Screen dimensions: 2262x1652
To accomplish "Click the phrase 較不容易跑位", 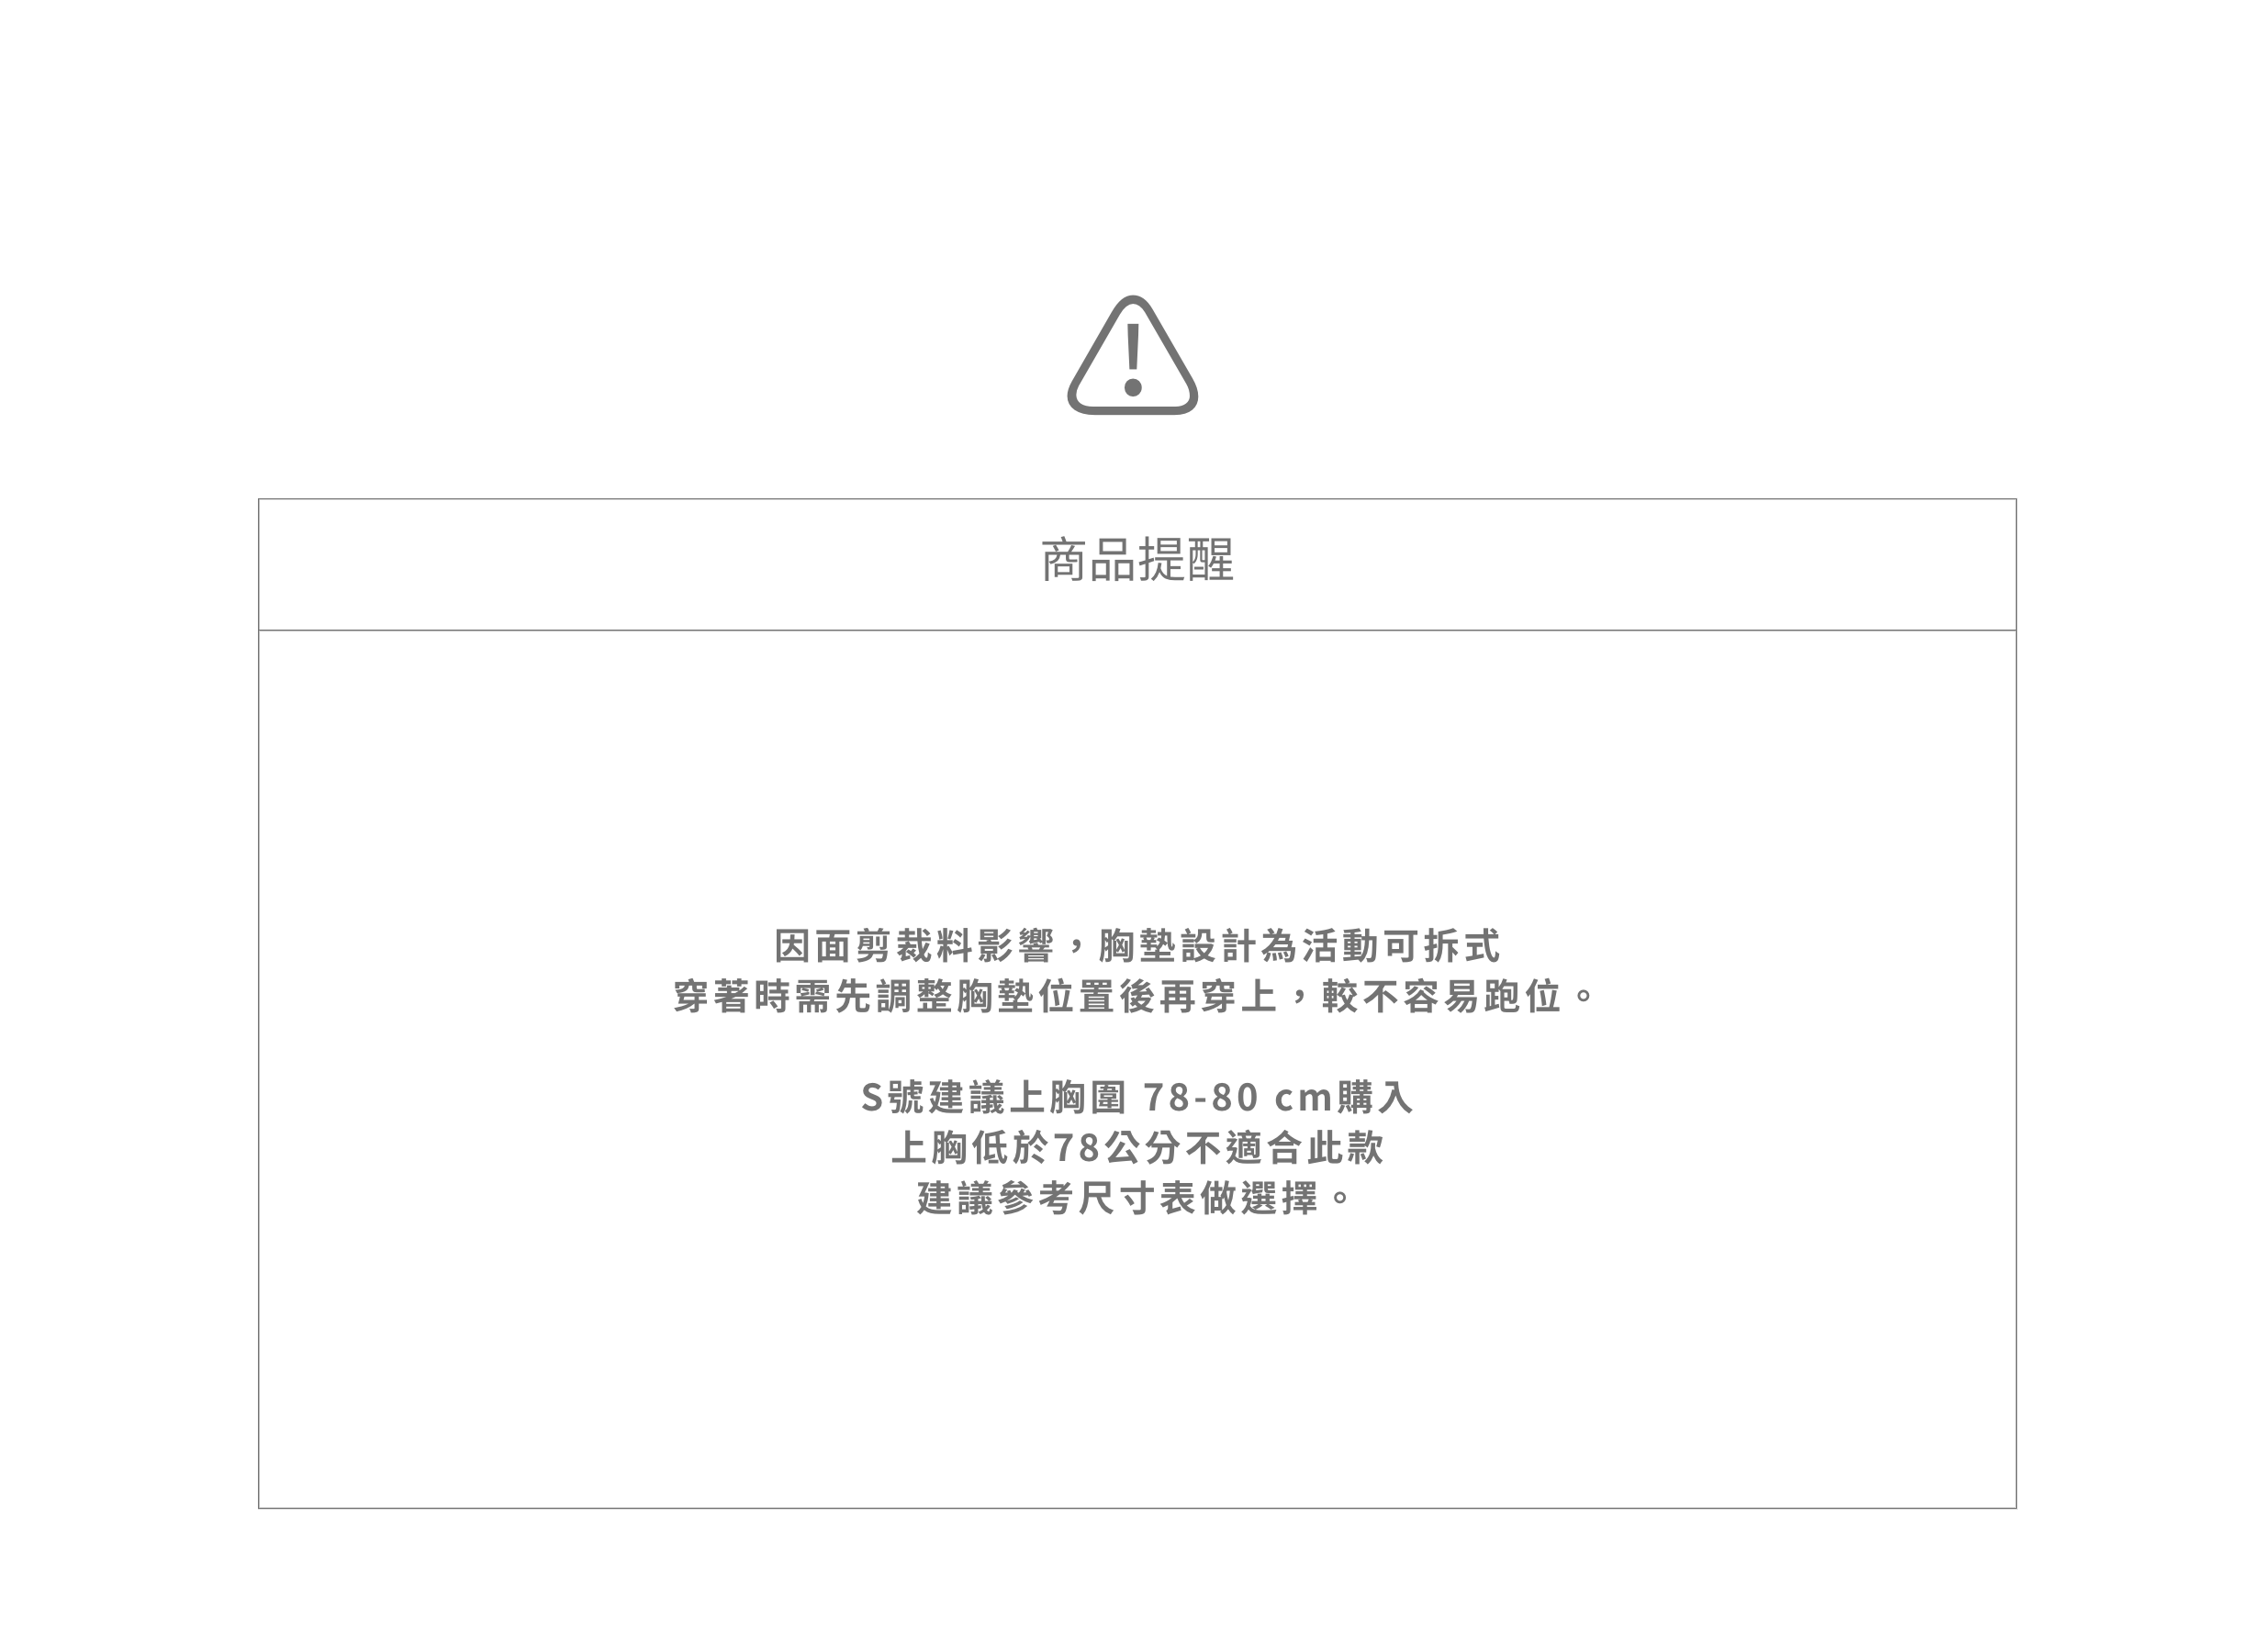I will tap(1441, 996).
